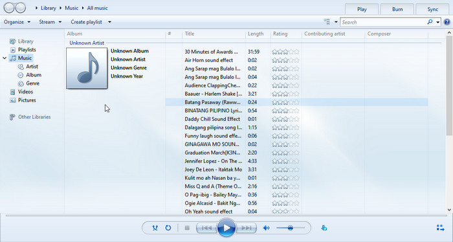Open the search options dropdown arrow

(x=438, y=22)
